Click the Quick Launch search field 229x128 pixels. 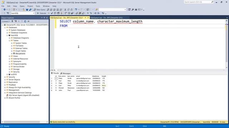point(198,2)
